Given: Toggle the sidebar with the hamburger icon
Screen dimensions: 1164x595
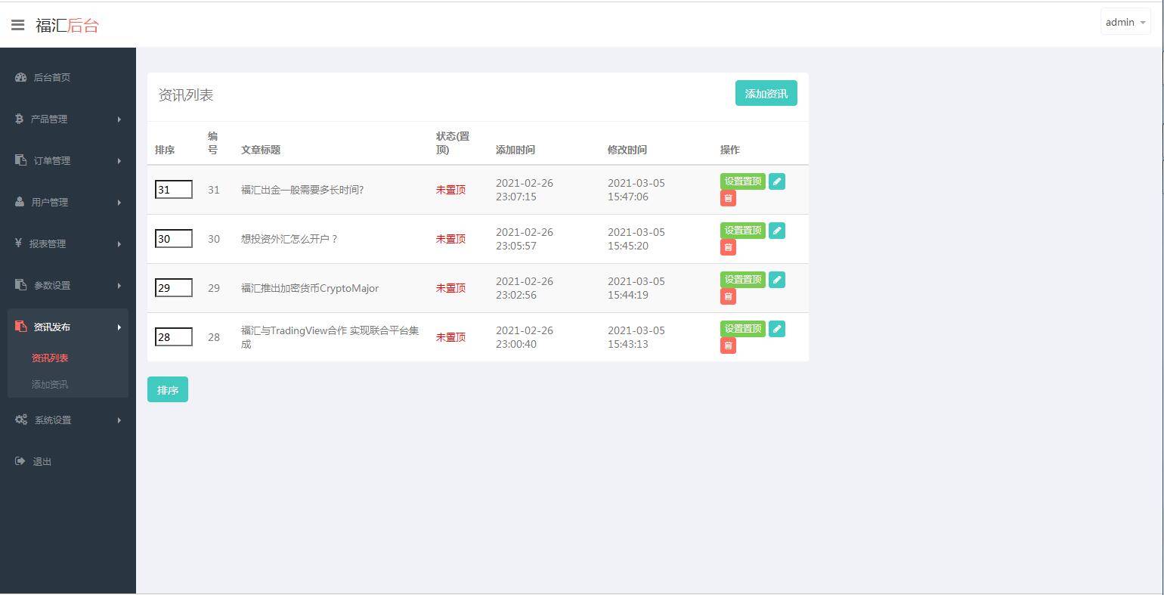Looking at the screenshot, I should click(17, 24).
